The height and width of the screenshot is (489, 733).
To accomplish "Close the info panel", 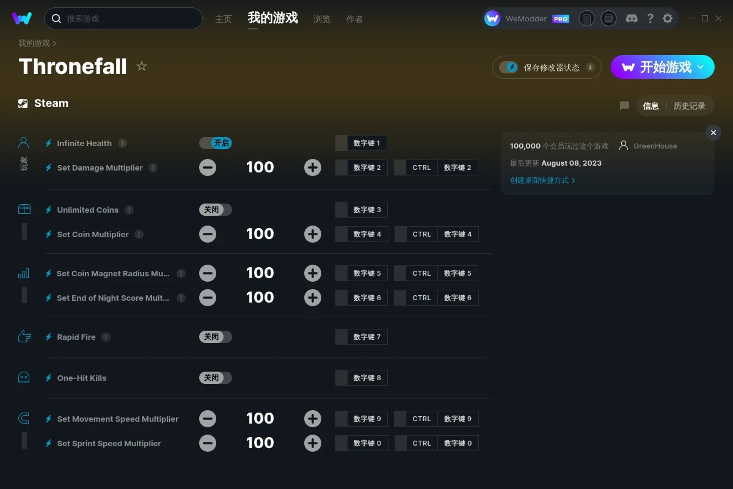I will (713, 133).
